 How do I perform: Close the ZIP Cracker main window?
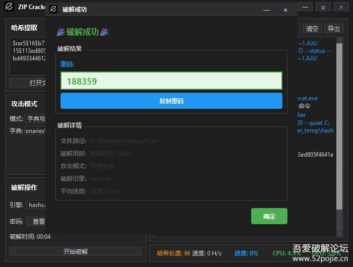click(341, 7)
